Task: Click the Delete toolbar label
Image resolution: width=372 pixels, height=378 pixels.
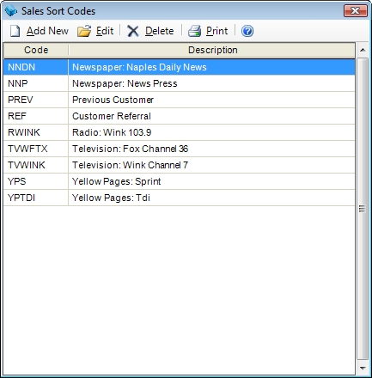Action: tap(160, 31)
